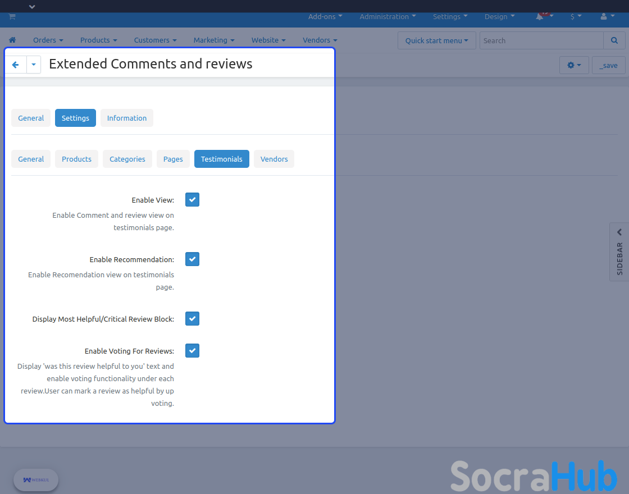Open the gear actions menu

[573, 65]
